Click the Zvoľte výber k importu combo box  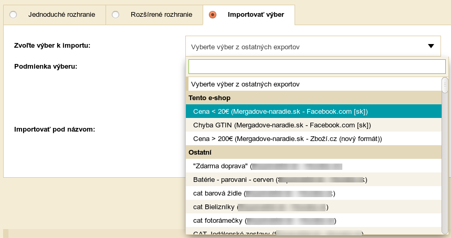305,47
